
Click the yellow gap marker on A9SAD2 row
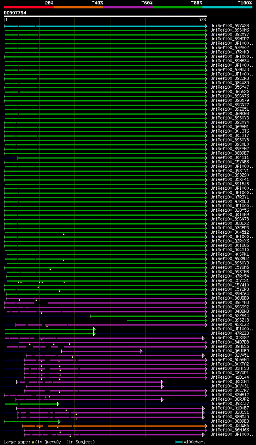[x=63, y=260]
